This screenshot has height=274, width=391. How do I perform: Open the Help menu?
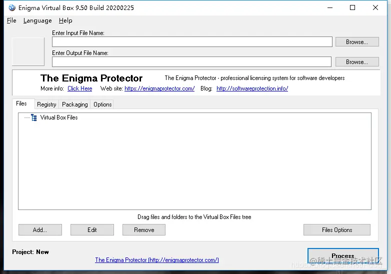pyautogui.click(x=65, y=20)
